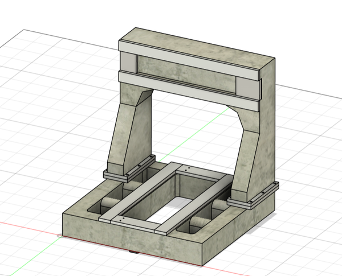Select the left white rail on the base
The image size is (342, 276).
click(x=141, y=192)
